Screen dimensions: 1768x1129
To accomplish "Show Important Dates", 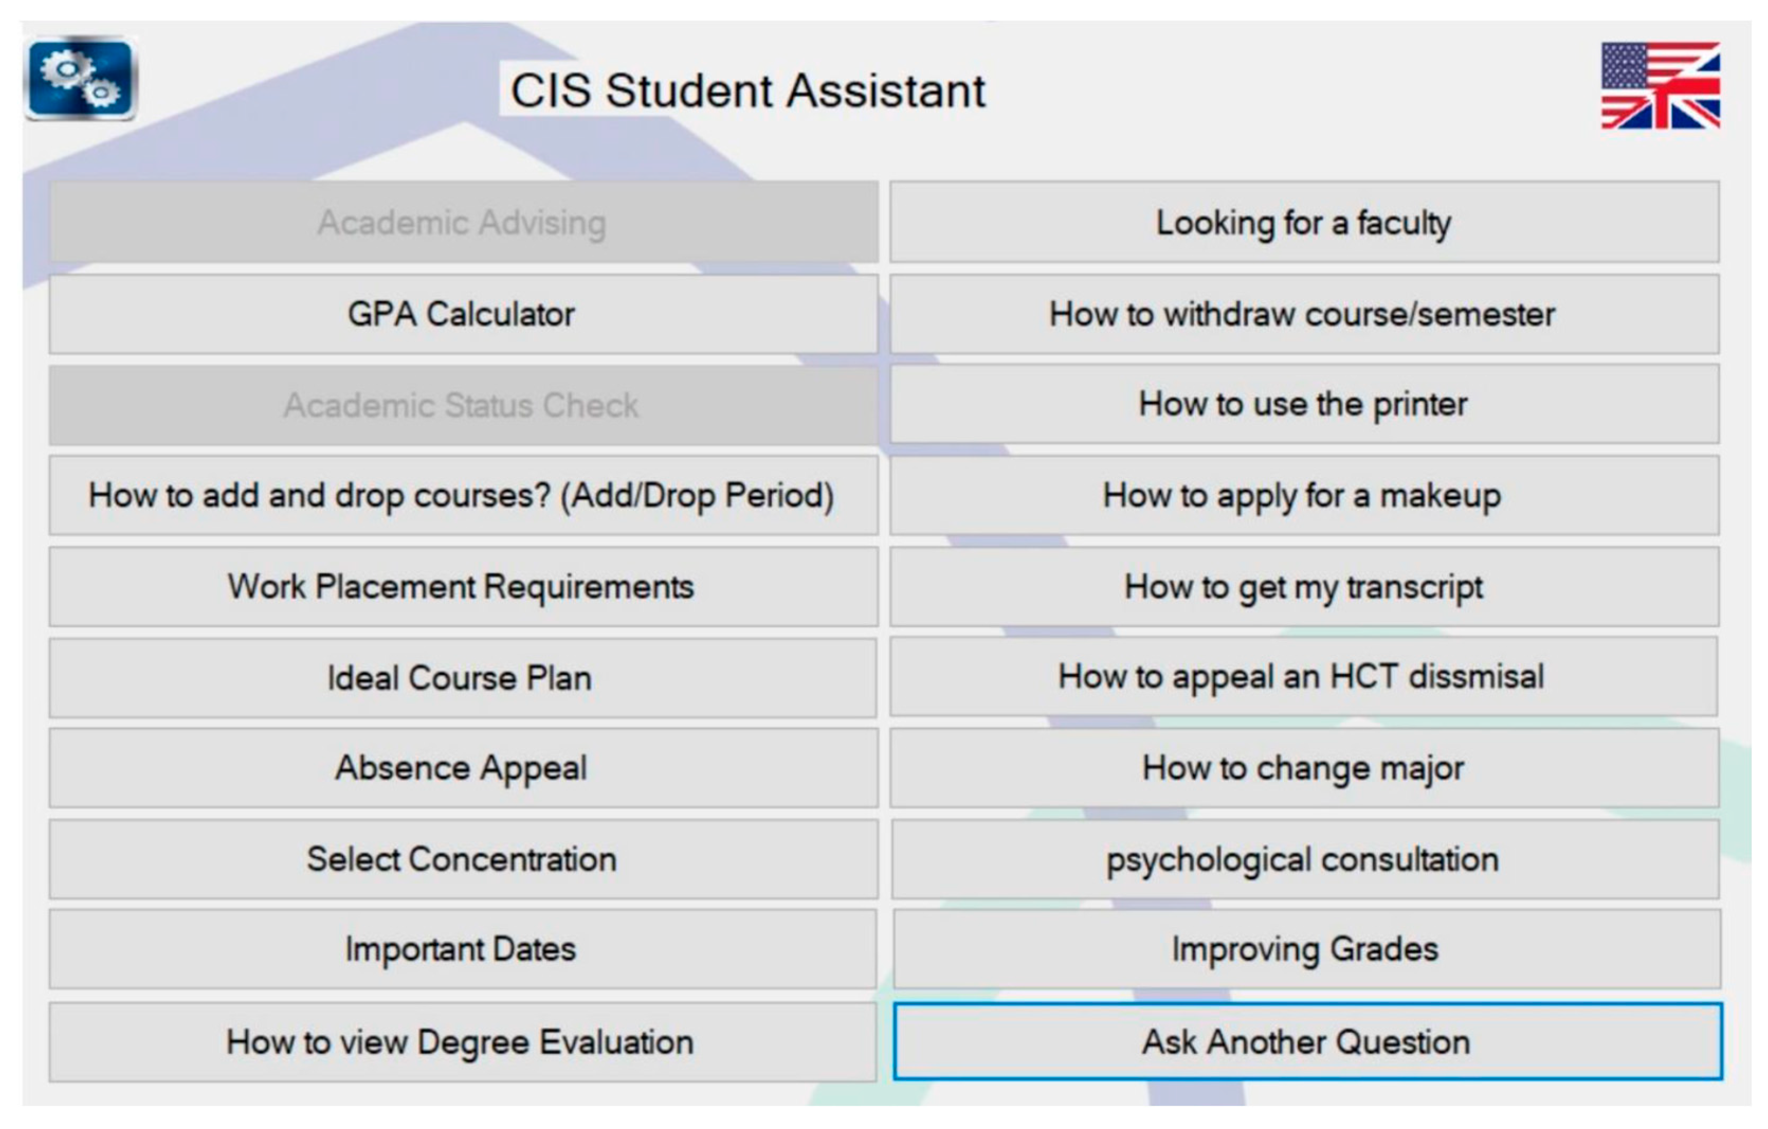I will pos(462,949).
